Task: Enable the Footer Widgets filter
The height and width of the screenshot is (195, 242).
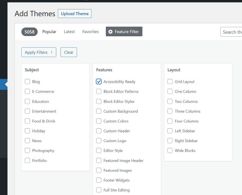Action: point(99,180)
